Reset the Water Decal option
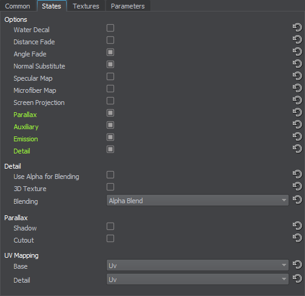This screenshot has height=296, width=305. 297,27
